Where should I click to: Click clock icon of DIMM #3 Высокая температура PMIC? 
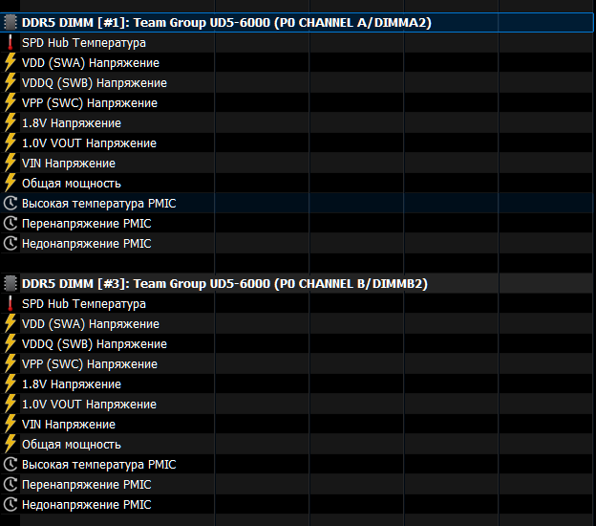pyautogui.click(x=11, y=465)
